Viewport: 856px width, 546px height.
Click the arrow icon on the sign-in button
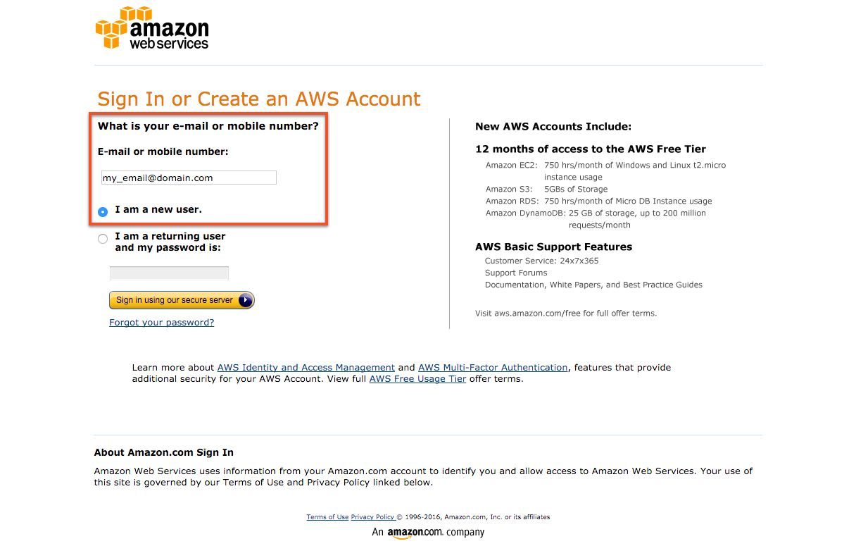point(245,300)
